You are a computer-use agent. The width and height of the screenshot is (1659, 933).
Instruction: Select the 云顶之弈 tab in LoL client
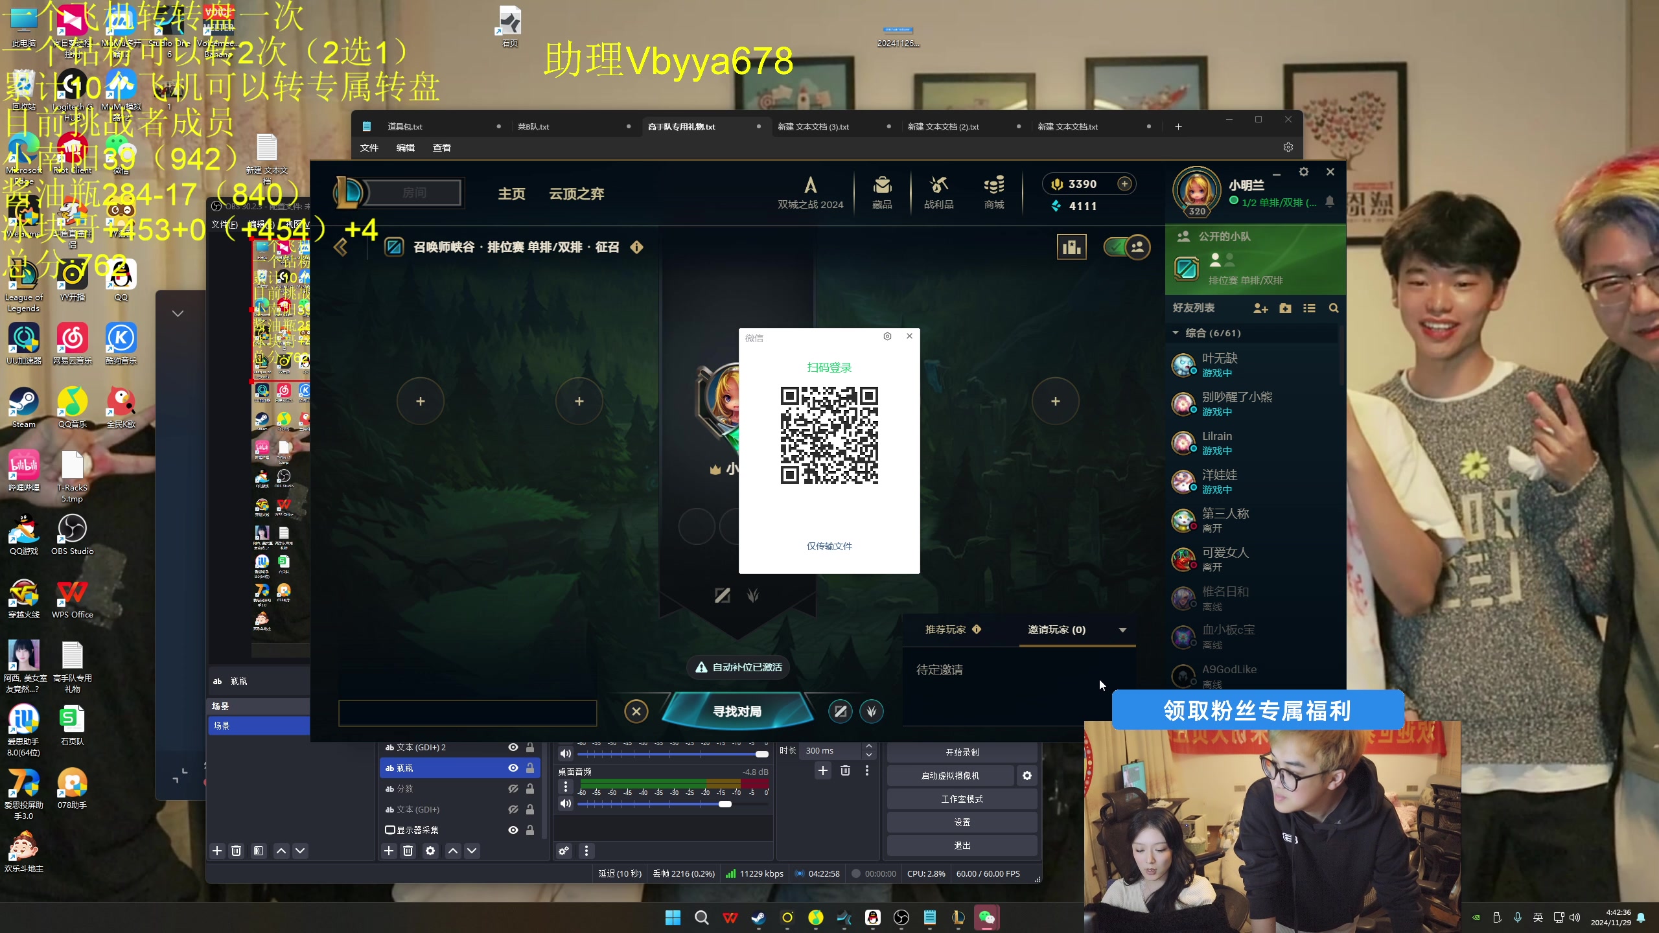coord(577,192)
